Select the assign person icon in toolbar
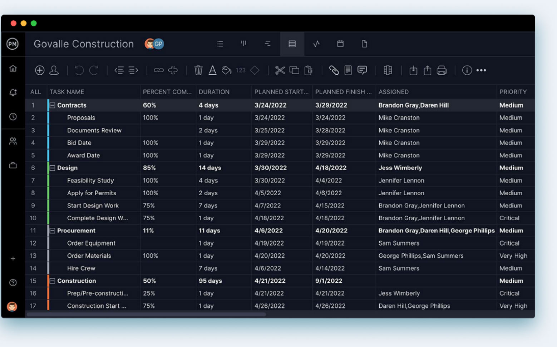Viewport: 557px width, 347px height. pos(54,70)
